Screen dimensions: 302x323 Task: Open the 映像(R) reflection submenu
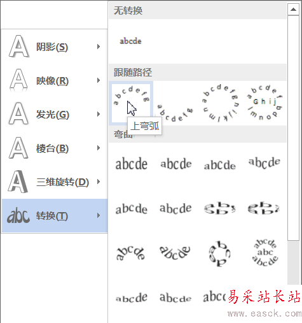point(55,80)
